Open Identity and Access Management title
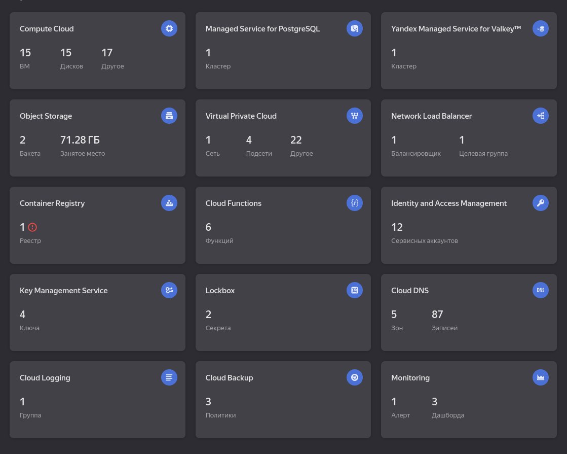This screenshot has height=454, width=567. coord(449,203)
